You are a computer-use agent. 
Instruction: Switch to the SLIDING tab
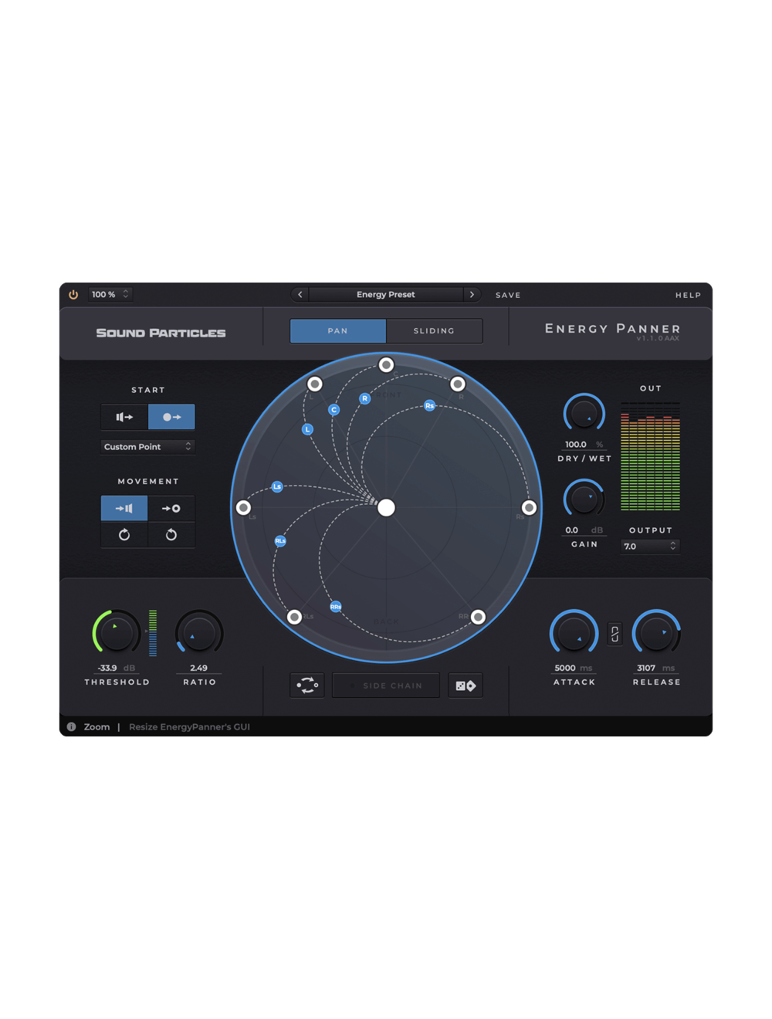click(435, 330)
